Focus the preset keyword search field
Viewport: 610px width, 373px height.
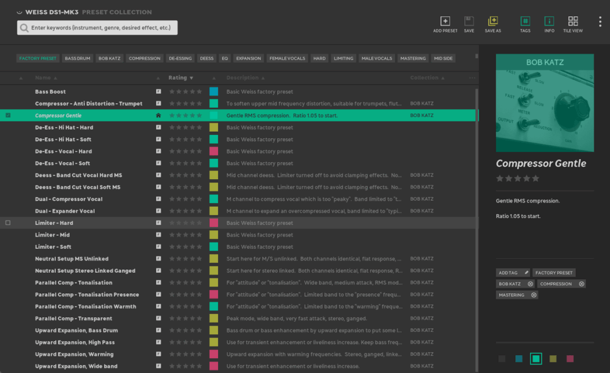click(97, 27)
